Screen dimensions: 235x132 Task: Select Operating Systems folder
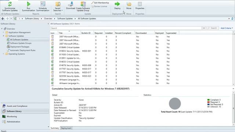click(x=17, y=54)
